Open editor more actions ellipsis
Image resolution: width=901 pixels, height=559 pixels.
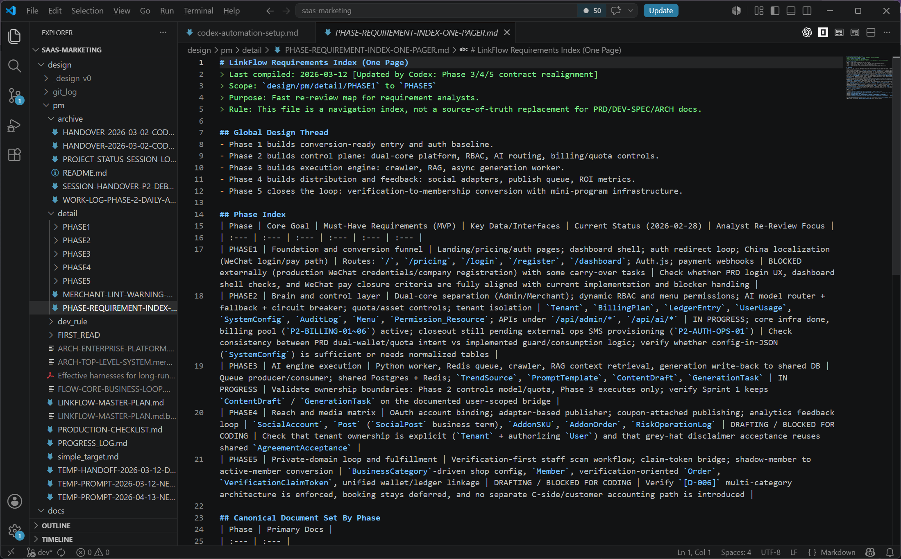[x=887, y=32]
